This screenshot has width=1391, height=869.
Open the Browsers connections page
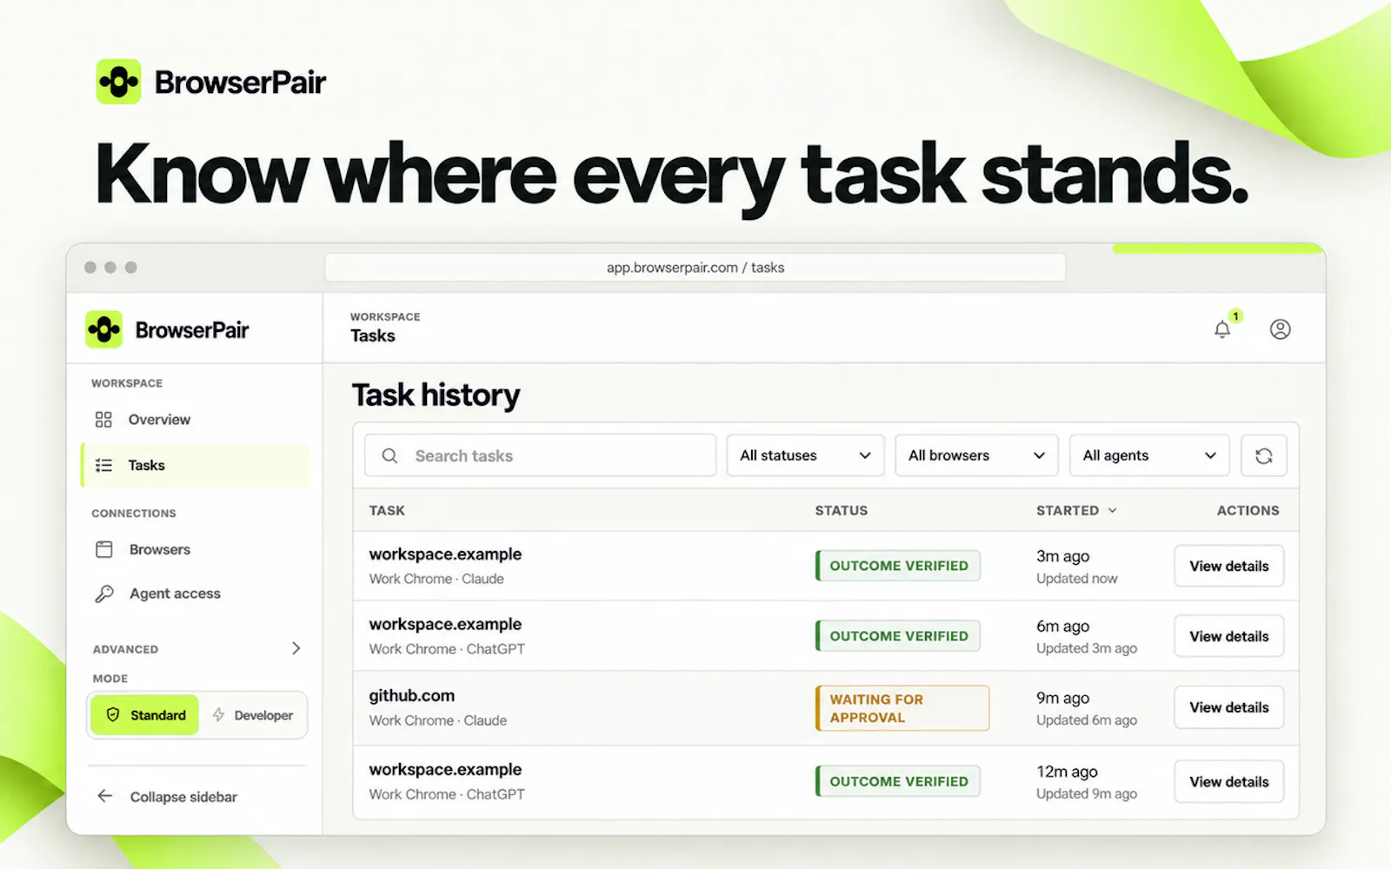pos(195,549)
